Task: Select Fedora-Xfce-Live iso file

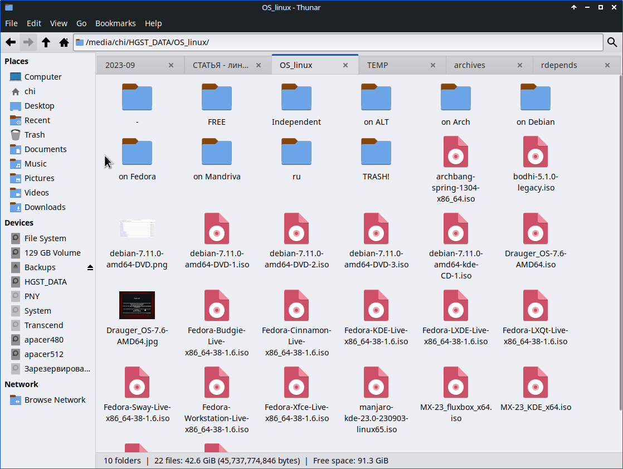Action: 296,395
